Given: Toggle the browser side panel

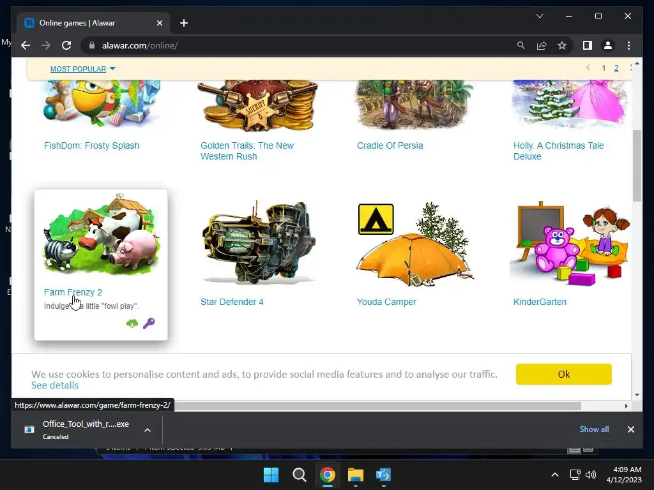Looking at the screenshot, I should click(588, 45).
